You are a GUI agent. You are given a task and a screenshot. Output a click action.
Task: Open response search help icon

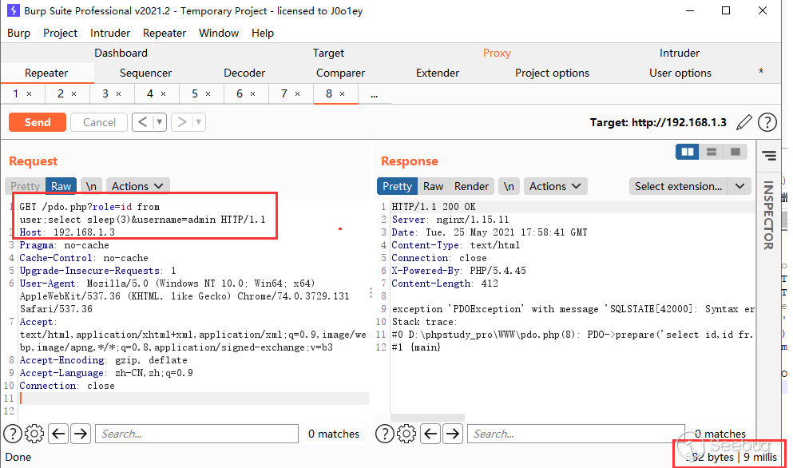coord(384,434)
